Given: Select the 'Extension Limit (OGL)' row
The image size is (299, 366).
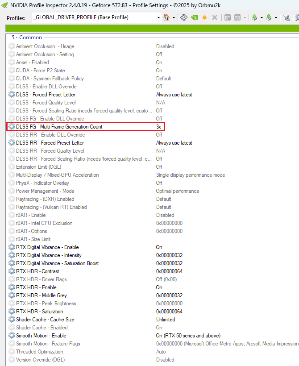Looking at the screenshot, I should (x=152, y=167).
